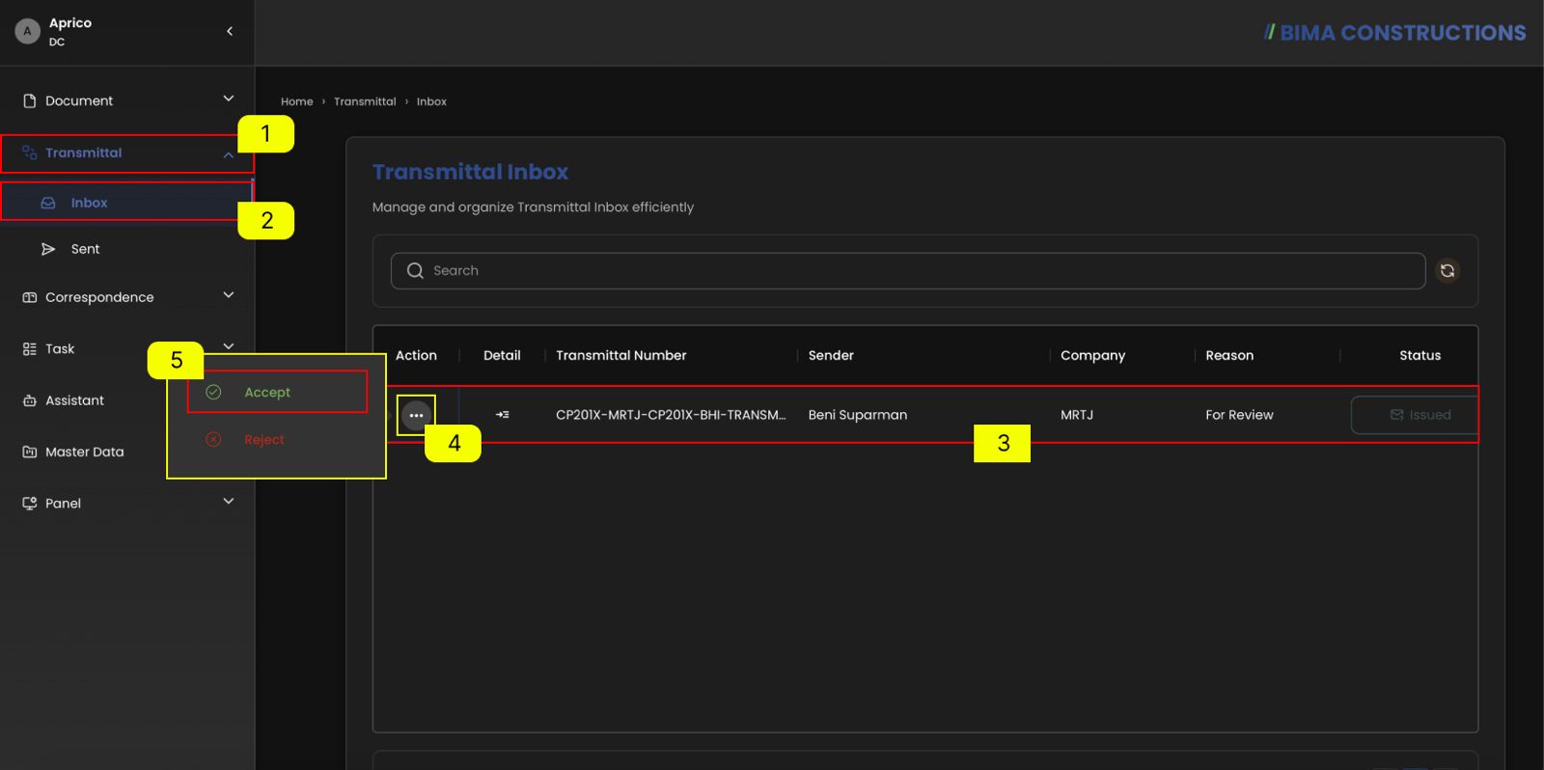1544x770 pixels.
Task: Click the Status column header
Action: [1420, 355]
